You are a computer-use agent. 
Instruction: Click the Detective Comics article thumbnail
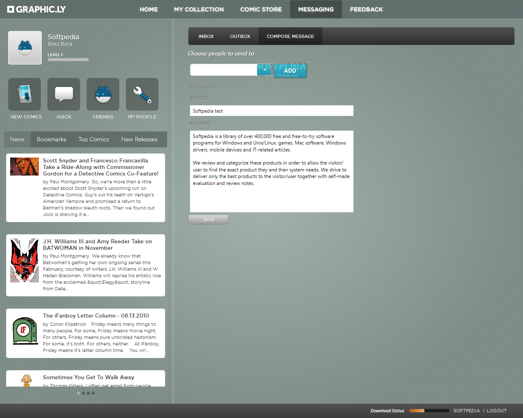coord(25,167)
